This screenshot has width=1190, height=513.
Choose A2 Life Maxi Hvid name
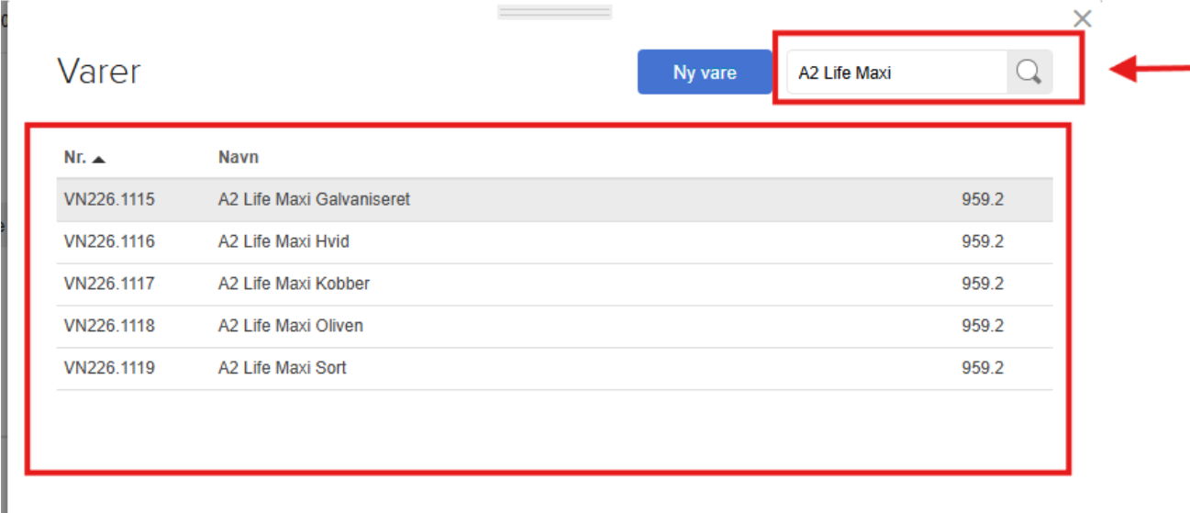(x=284, y=241)
